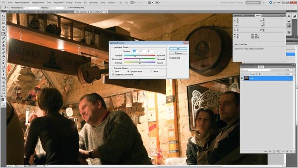Image resolution: width=298 pixels, height=168 pixels.
Task: Toggle Сохранить свечение checkbox
Action: coord(113,75)
